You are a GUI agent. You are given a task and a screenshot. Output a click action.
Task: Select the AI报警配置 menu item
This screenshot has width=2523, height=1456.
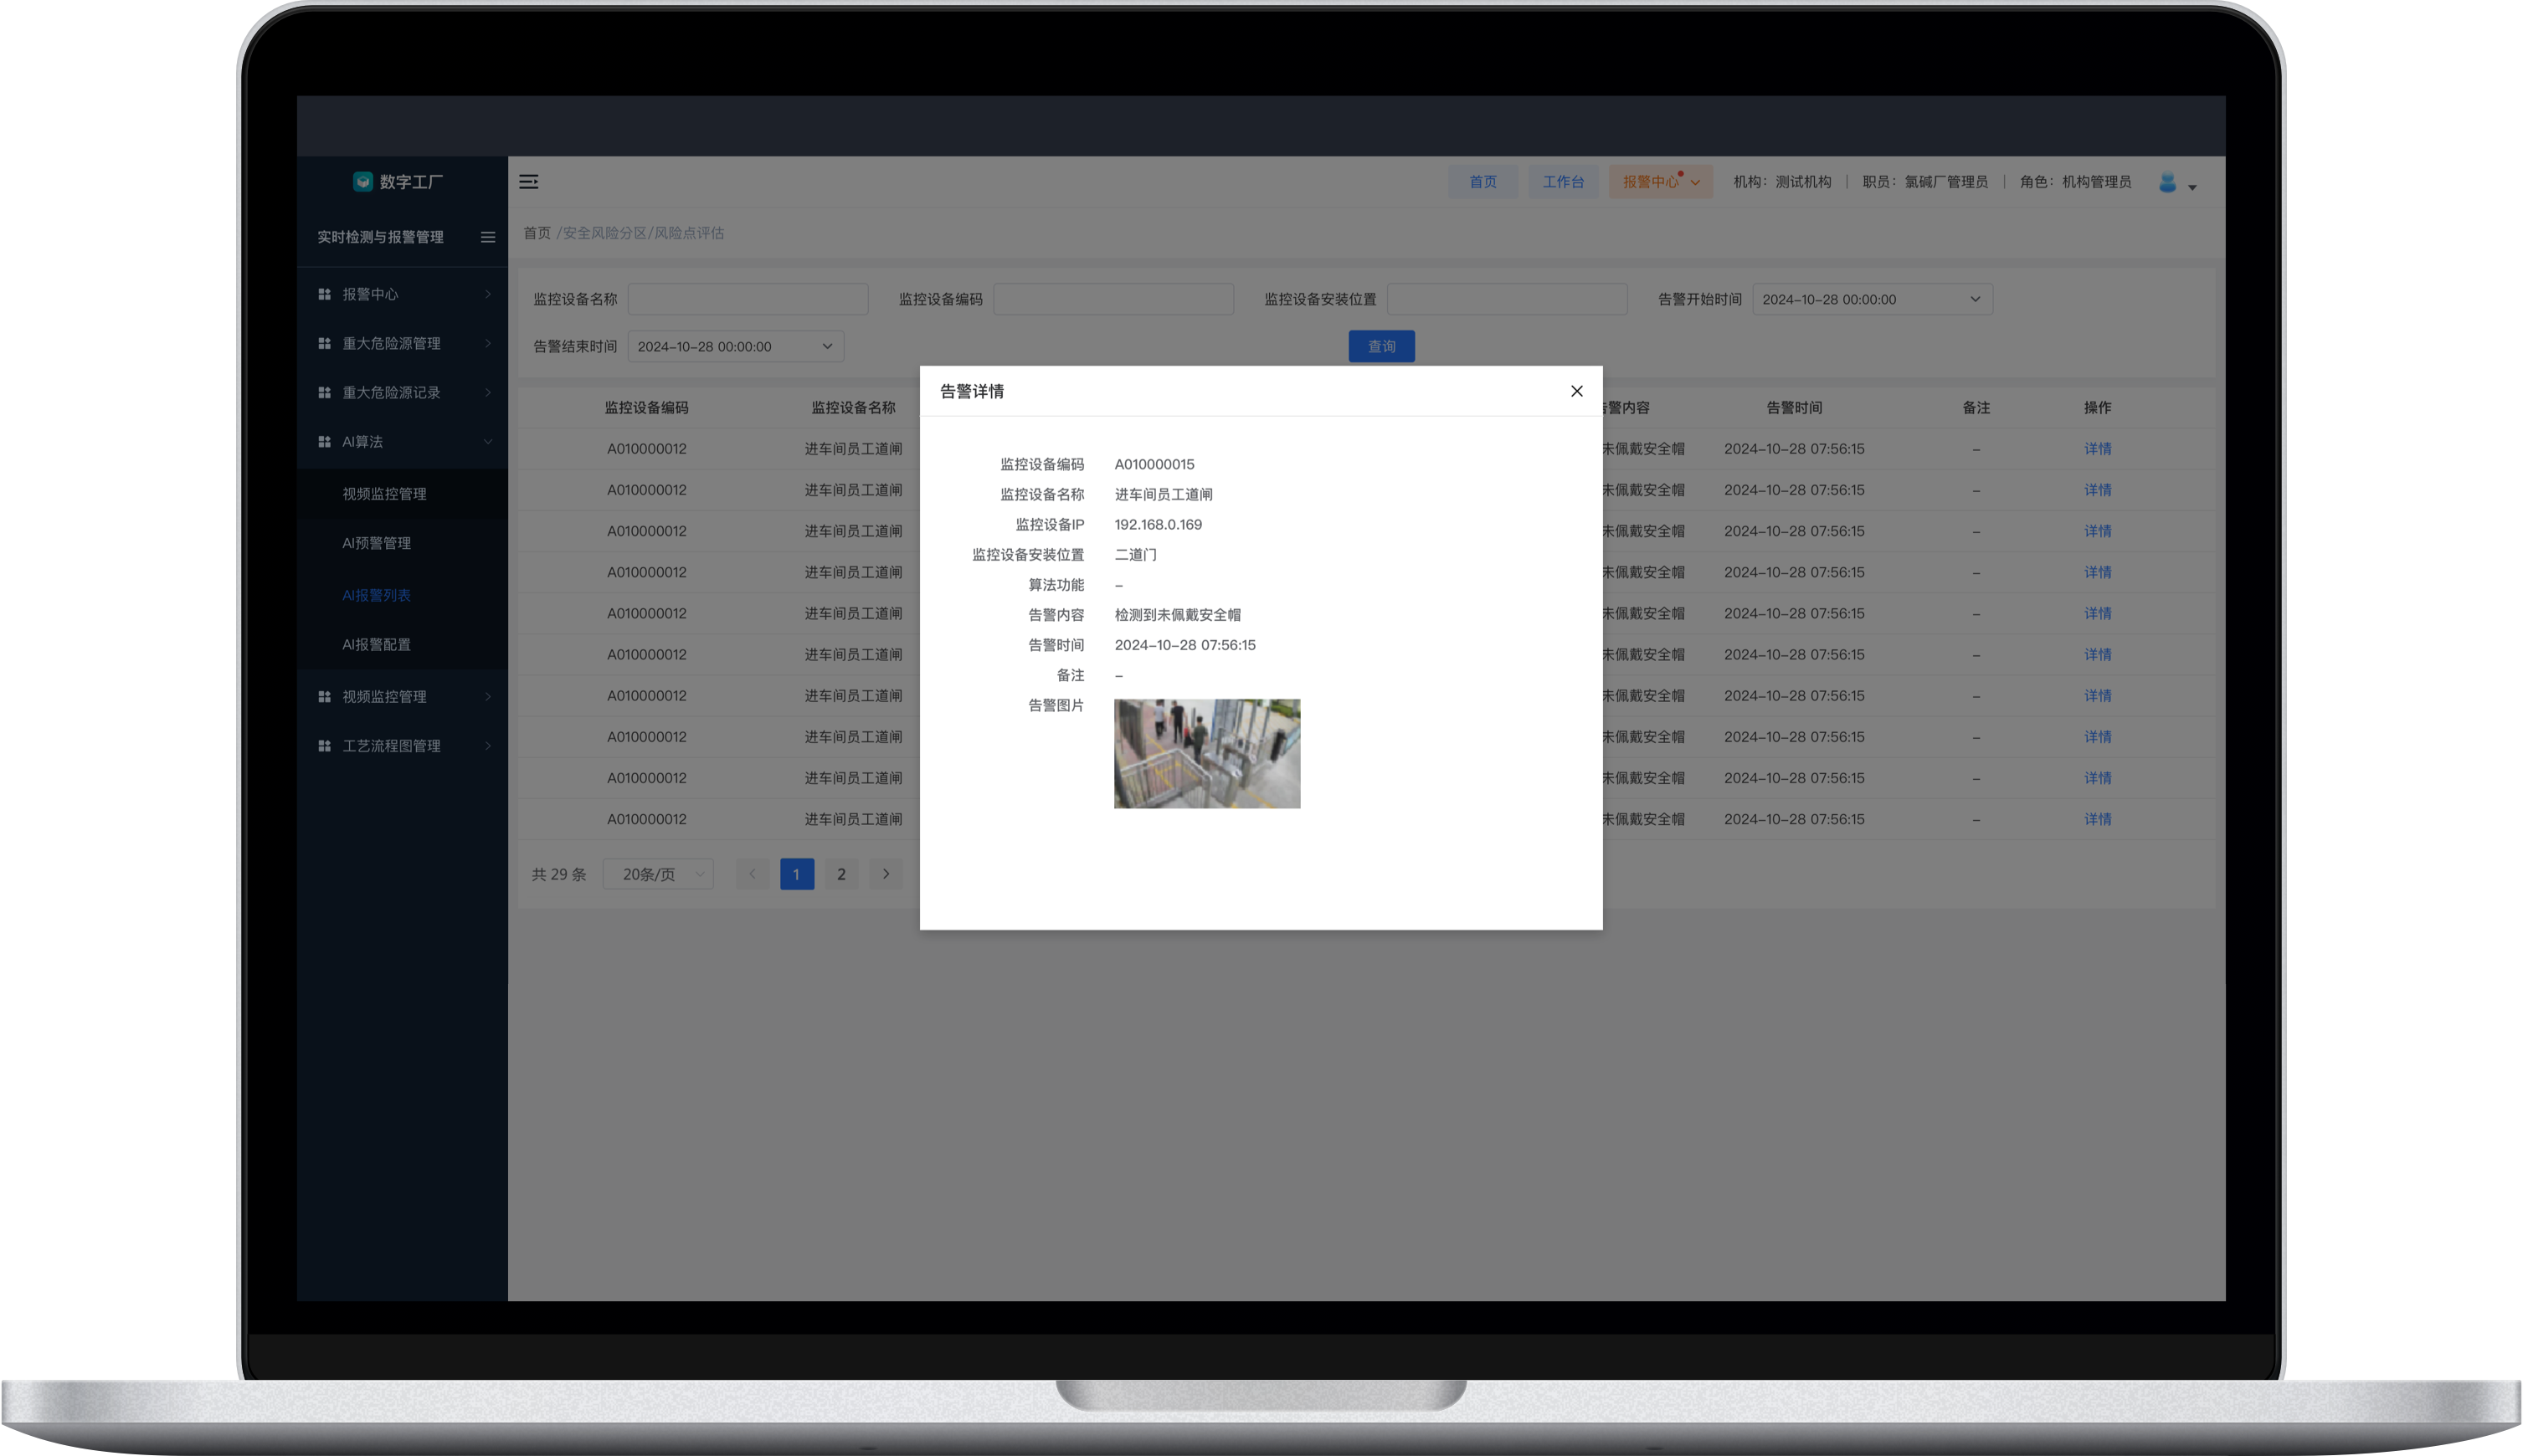click(x=376, y=645)
